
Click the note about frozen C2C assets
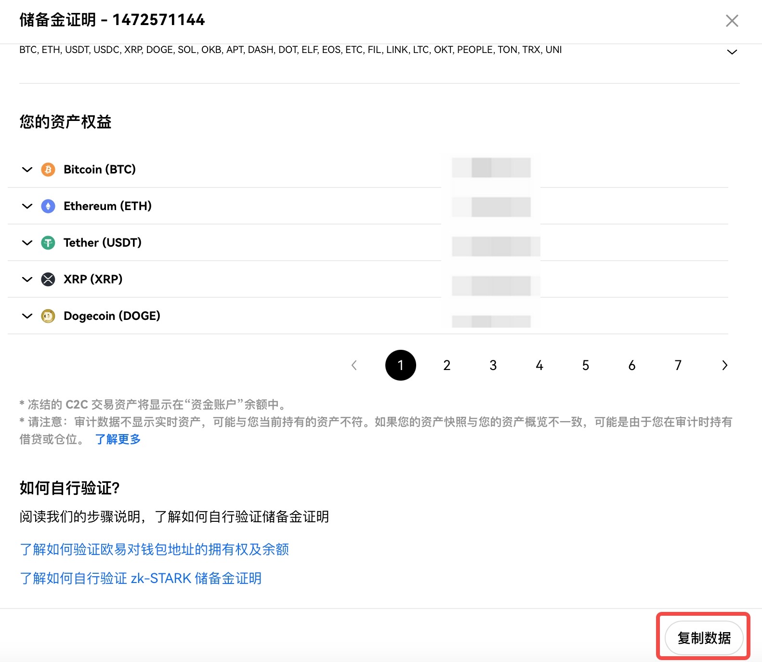point(154,404)
